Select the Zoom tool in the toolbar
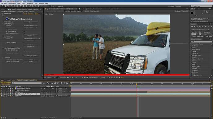 click(8, 6)
